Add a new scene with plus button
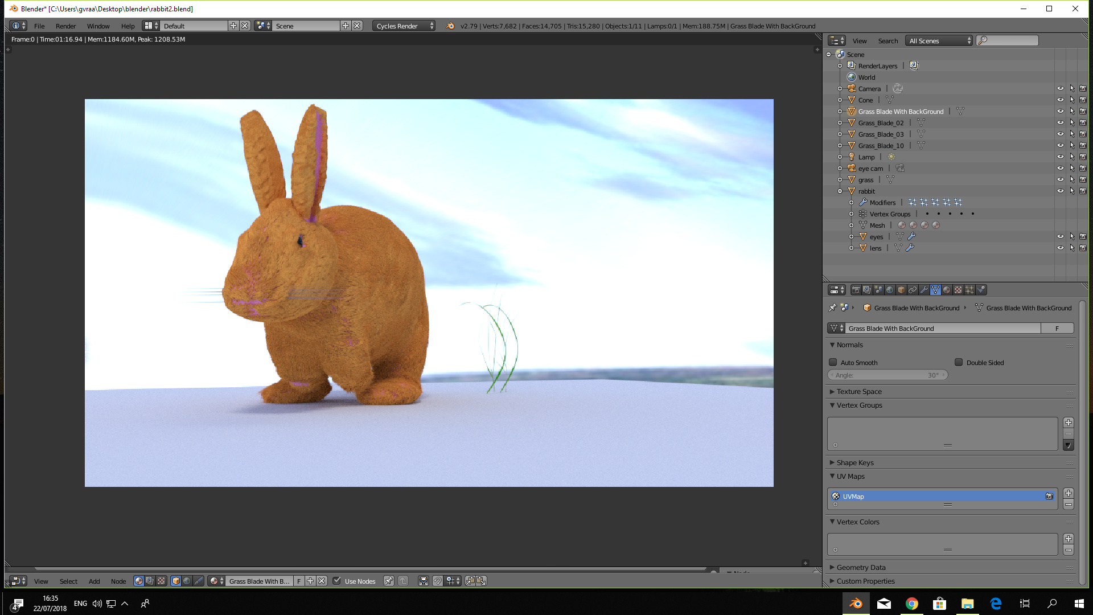This screenshot has width=1093, height=615. tap(346, 26)
